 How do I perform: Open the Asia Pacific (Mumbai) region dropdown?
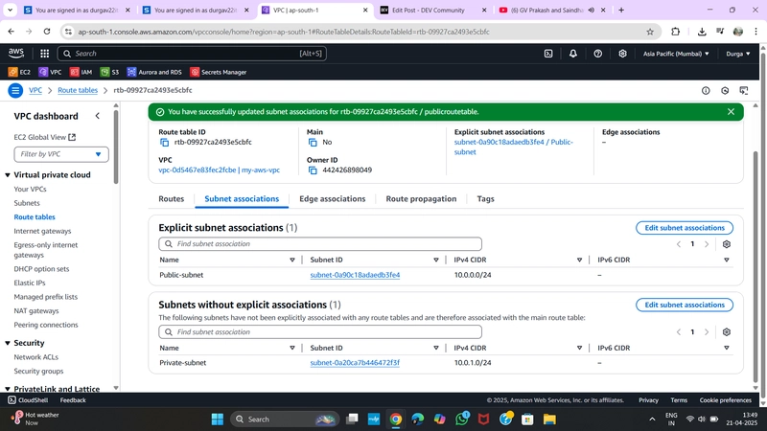676,54
